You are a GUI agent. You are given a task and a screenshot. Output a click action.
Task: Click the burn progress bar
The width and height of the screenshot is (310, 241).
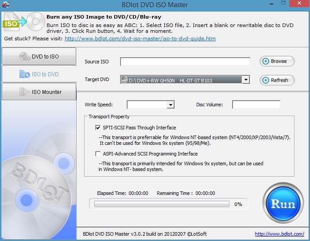click(162, 204)
